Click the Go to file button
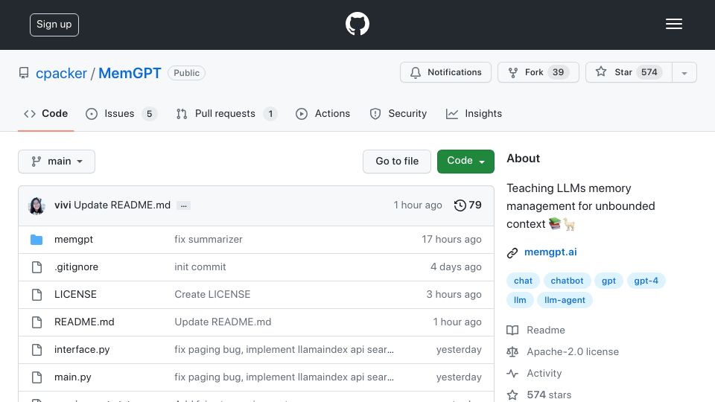The width and height of the screenshot is (715, 402). click(397, 162)
